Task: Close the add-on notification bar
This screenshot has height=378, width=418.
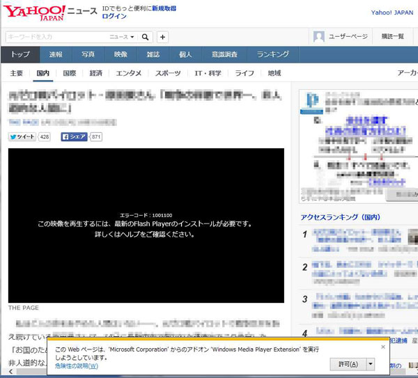Action: [x=382, y=347]
